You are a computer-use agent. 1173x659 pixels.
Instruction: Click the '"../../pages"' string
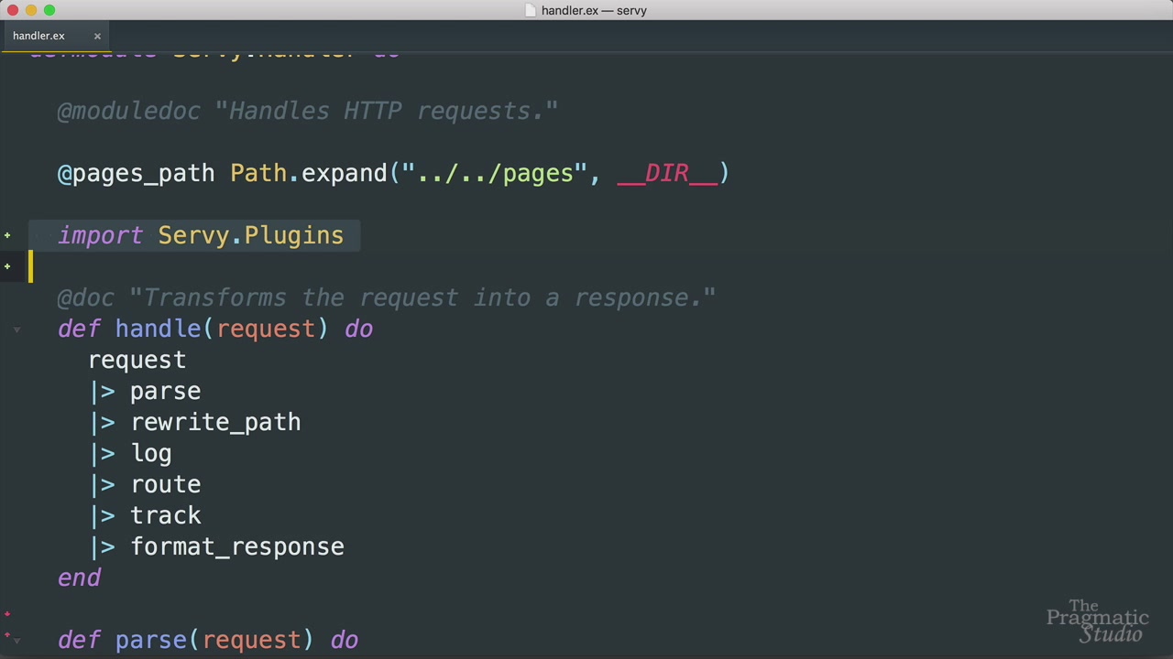coord(495,174)
